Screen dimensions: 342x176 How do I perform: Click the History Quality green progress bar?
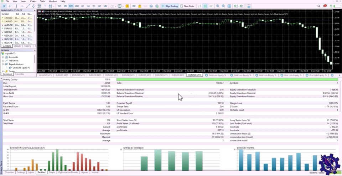[x=227, y=79]
